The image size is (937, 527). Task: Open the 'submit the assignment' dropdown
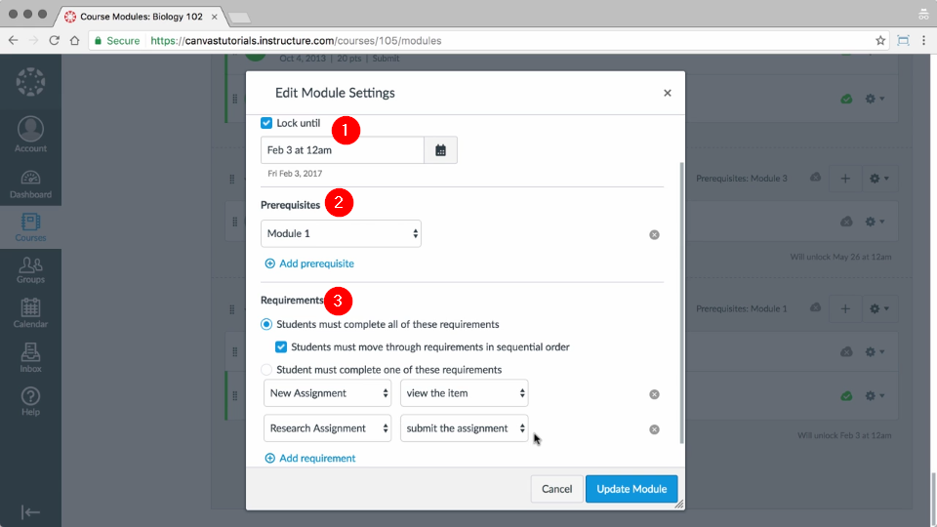(464, 428)
